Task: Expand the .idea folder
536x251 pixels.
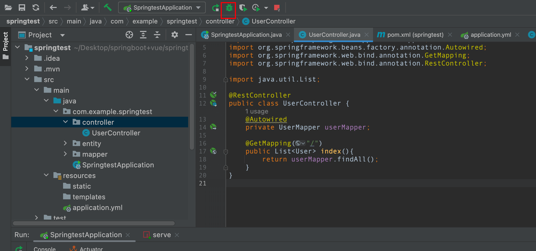Action: click(x=27, y=58)
